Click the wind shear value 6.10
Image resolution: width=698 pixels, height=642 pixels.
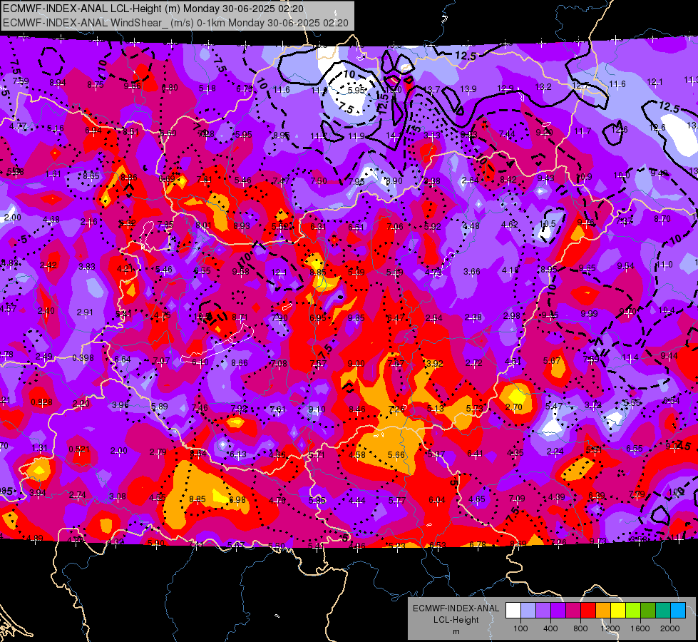coord(200,362)
